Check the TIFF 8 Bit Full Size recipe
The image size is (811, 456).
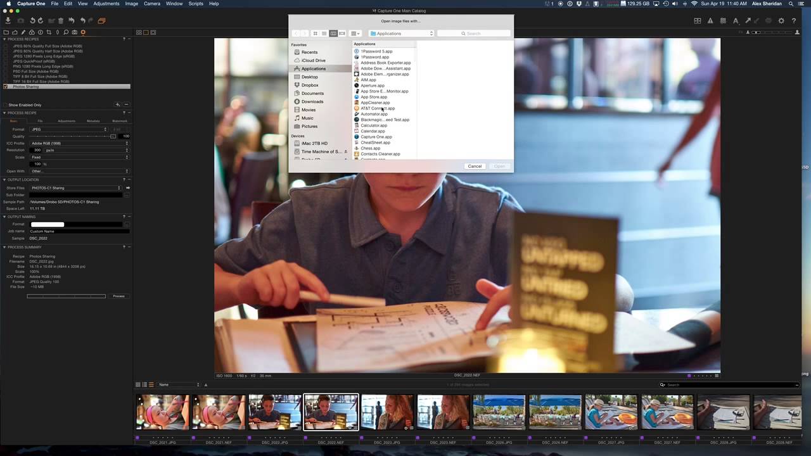coord(6,77)
